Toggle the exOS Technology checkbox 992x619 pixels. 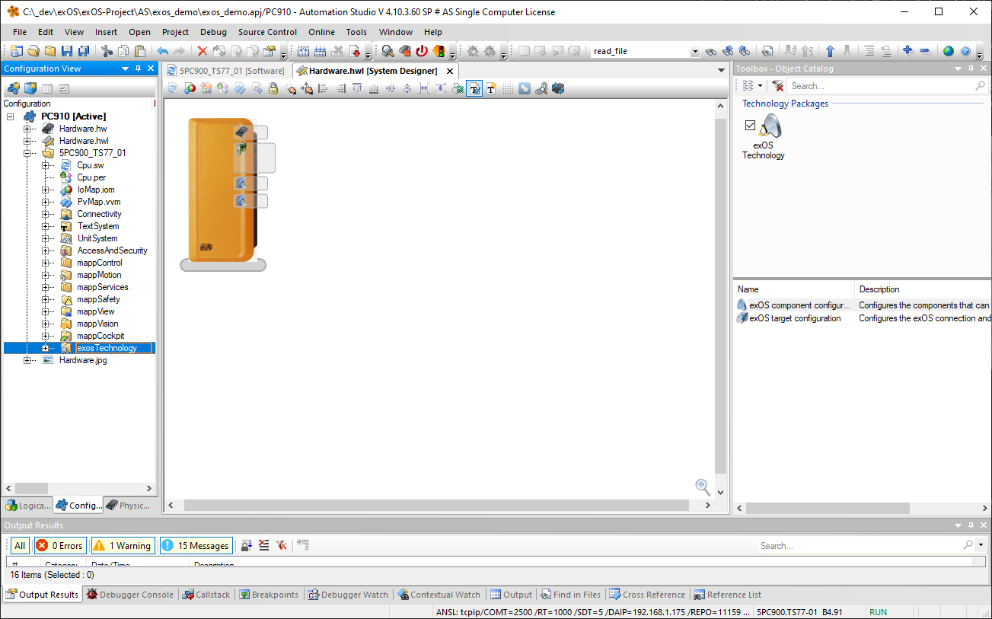[750, 125]
